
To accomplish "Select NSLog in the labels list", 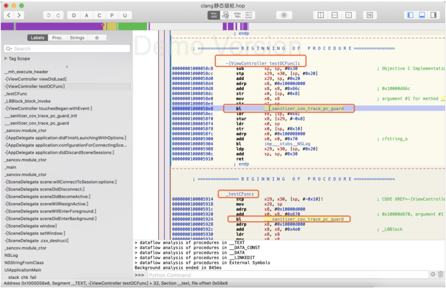I will pos(11,255).
